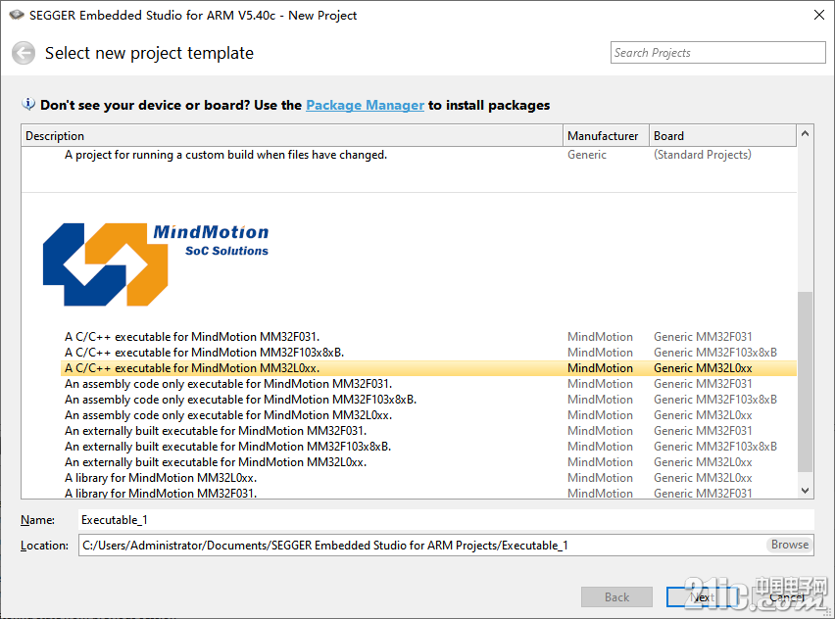This screenshot has width=835, height=619.
Task: Click scrollbar down arrow in template list
Action: point(806,491)
